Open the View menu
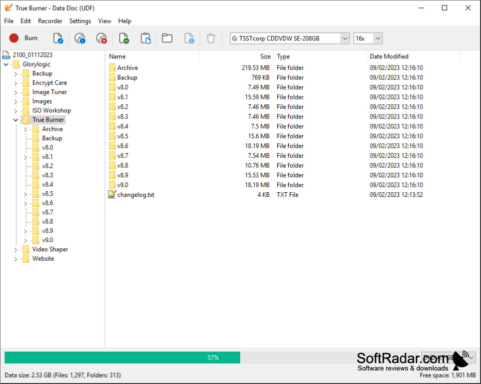The image size is (481, 384). point(104,21)
